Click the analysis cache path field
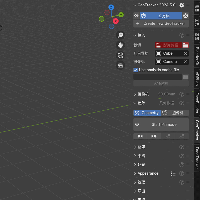This screenshot has width=200, height=200. 158,77
